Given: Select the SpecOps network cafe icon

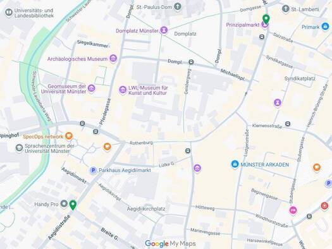Looking at the screenshot, I should pyautogui.click(x=69, y=136).
